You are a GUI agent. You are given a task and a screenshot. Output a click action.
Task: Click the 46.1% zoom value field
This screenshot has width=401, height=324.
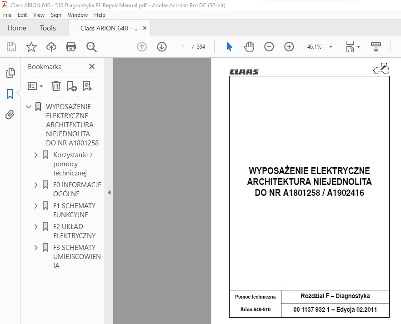314,47
